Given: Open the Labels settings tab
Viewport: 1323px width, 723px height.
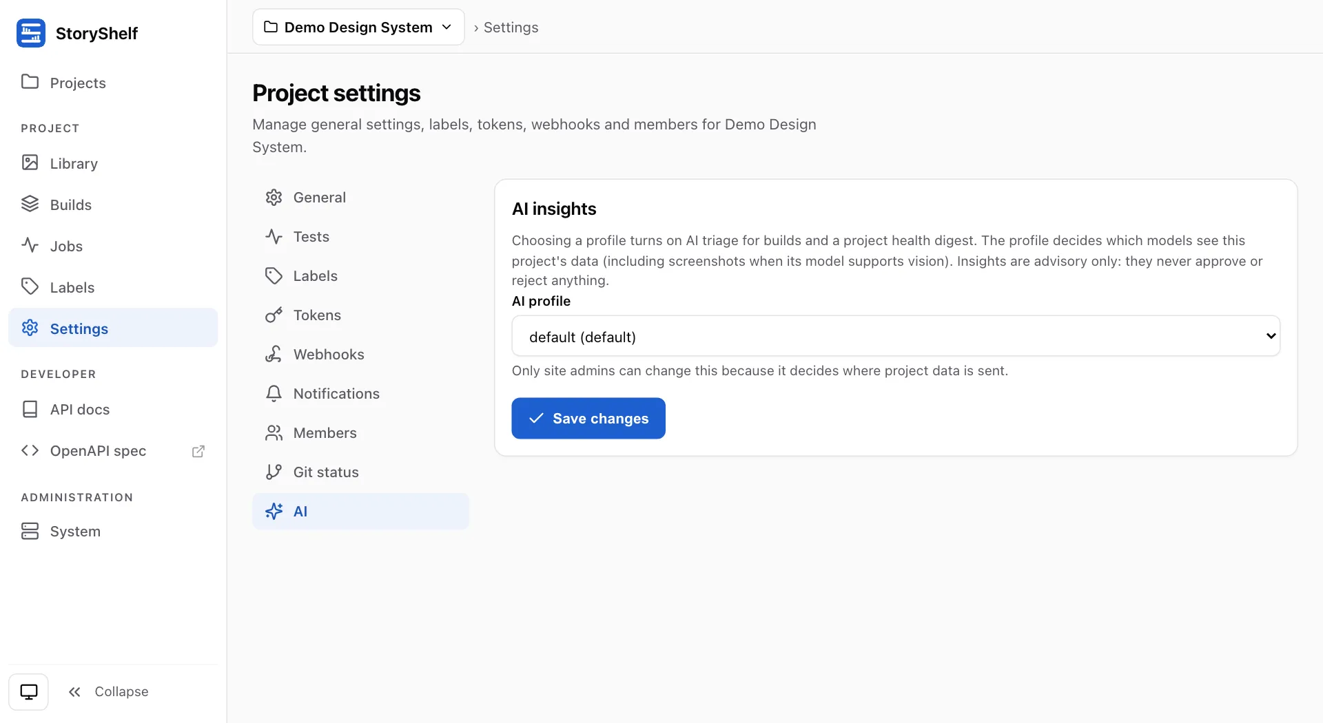Looking at the screenshot, I should point(360,276).
